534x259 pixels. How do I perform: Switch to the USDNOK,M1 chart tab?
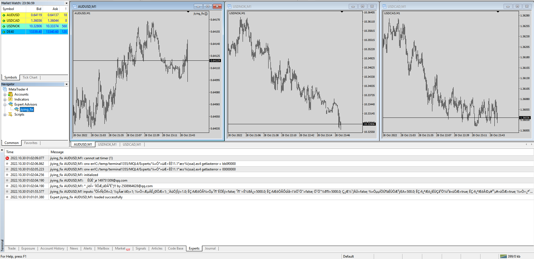(107, 145)
